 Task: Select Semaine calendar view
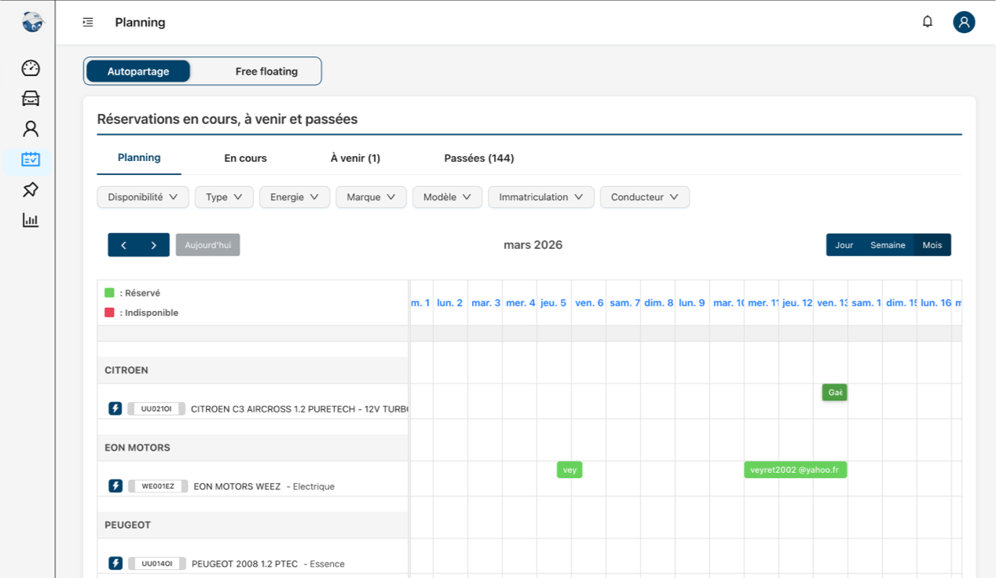pos(888,245)
